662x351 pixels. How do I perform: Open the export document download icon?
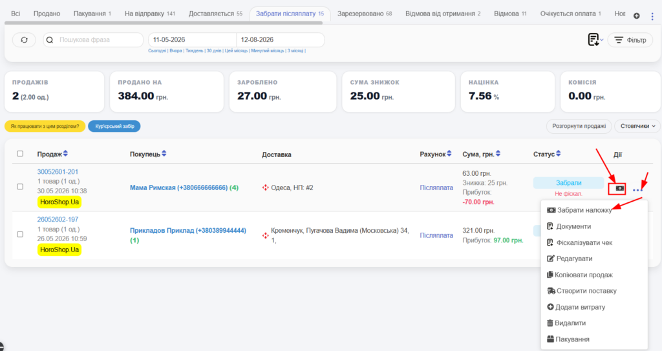(x=593, y=39)
